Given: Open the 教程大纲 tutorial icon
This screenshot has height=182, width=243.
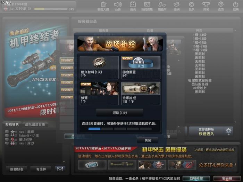Looking at the screenshot, I should 103,6.
